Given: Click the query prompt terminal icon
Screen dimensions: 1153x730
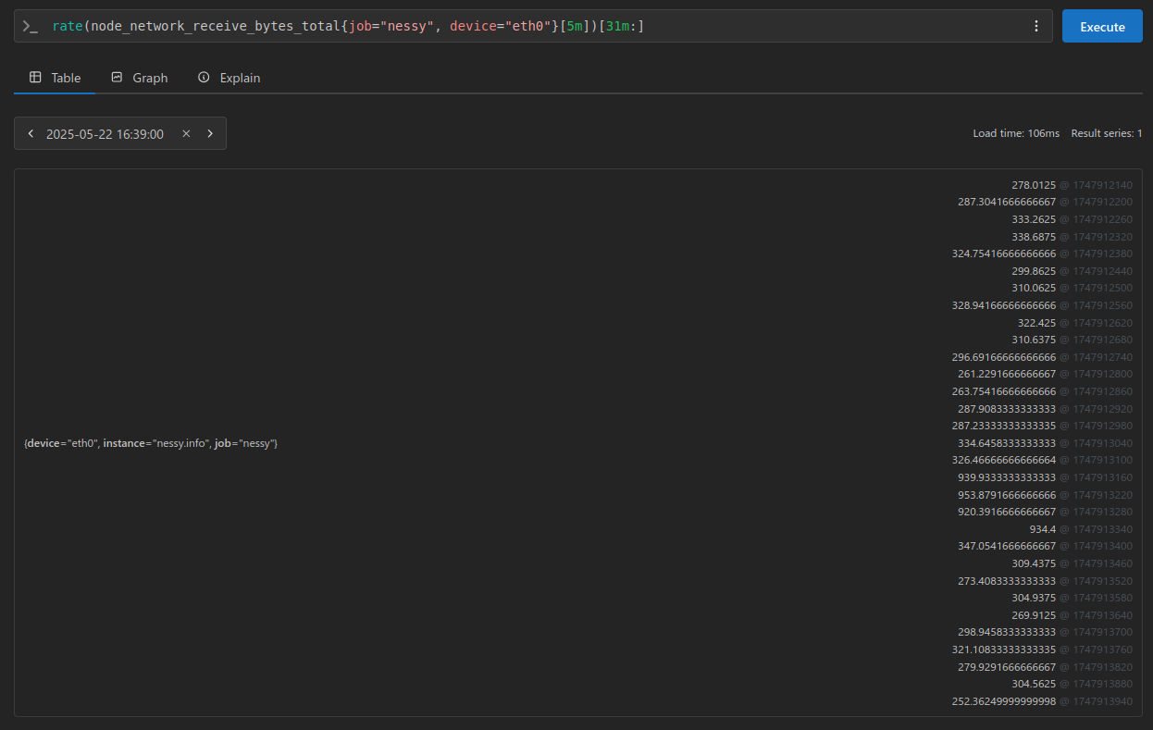Looking at the screenshot, I should 31,27.
